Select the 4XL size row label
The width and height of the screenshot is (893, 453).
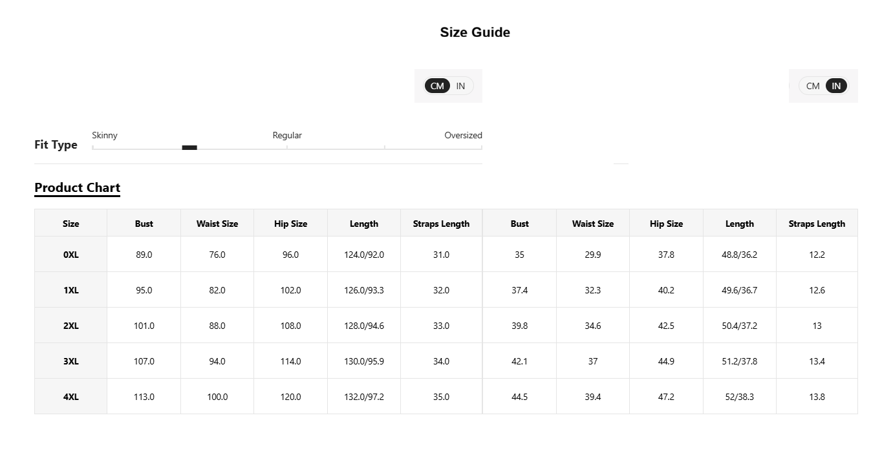[71, 397]
